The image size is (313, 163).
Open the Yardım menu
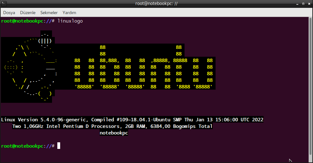[x=69, y=13]
